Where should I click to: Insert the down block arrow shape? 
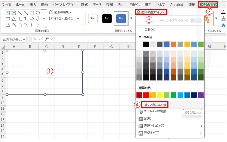point(38,19)
